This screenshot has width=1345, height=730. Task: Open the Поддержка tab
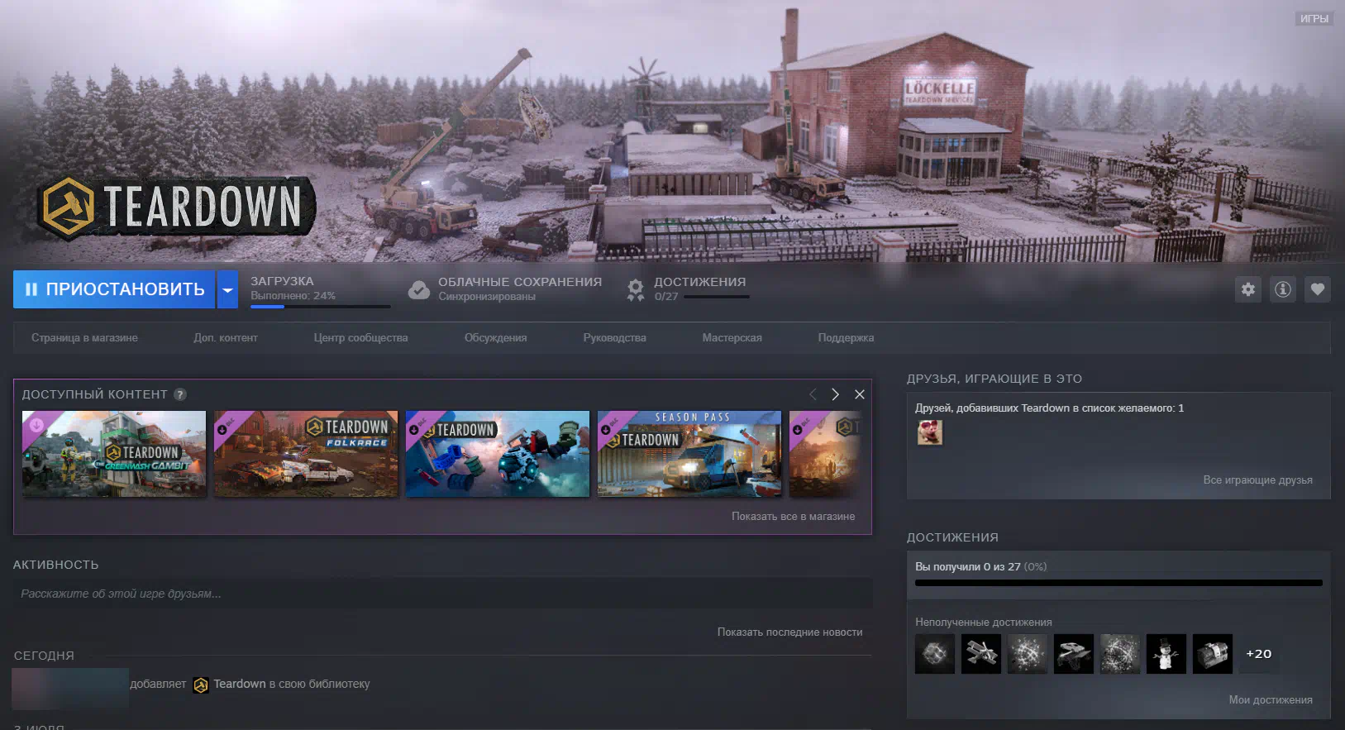pos(846,338)
